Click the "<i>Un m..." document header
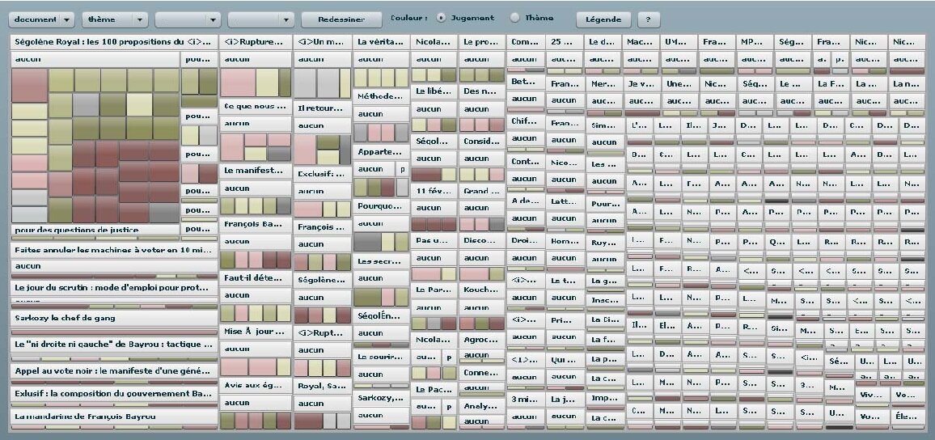This screenshot has width=935, height=440. 322,42
